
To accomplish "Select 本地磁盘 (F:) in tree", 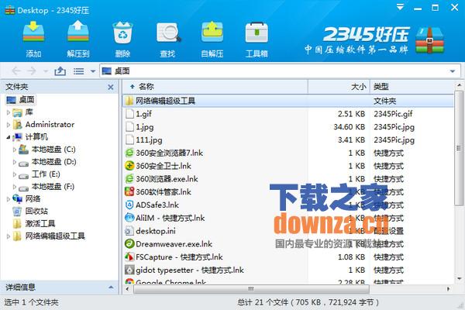I will (x=53, y=187).
